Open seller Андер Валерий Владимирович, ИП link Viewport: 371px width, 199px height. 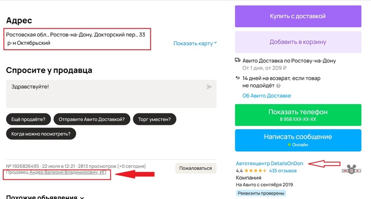point(68,173)
